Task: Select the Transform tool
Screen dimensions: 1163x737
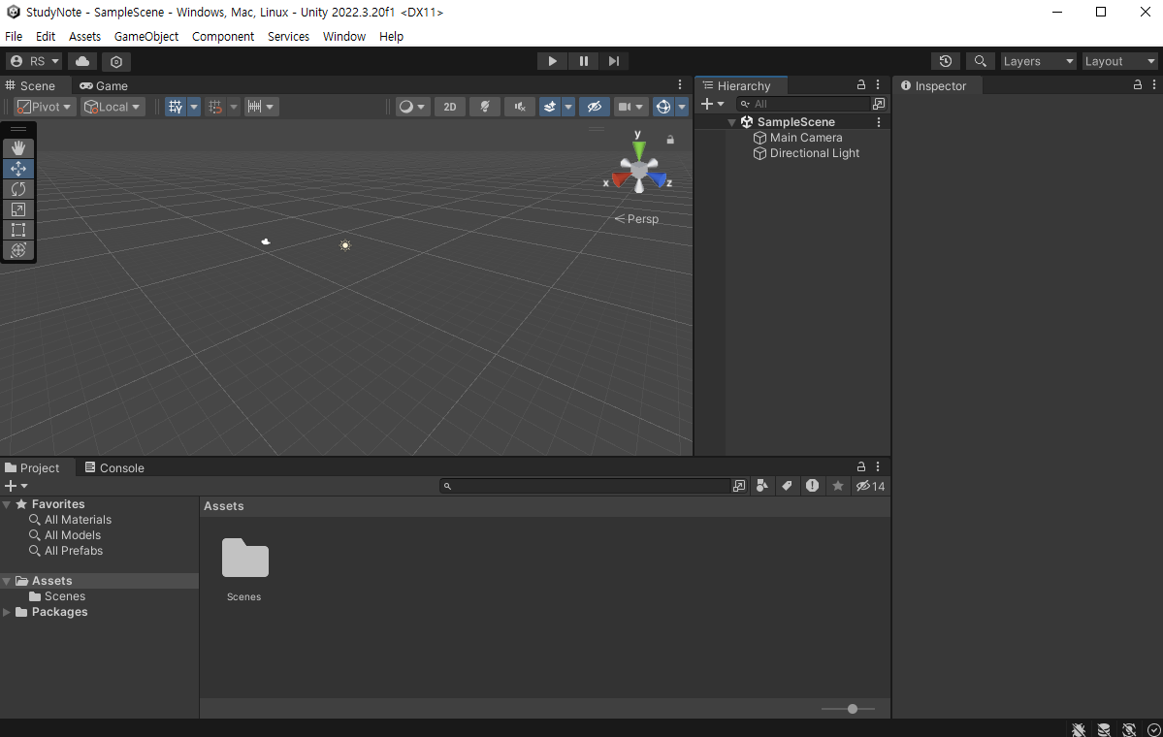Action: pos(18,250)
